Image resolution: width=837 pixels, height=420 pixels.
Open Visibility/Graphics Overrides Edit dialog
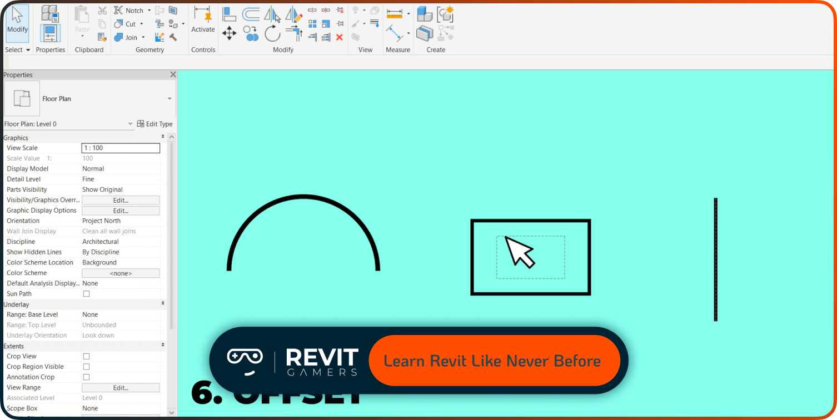(x=120, y=200)
